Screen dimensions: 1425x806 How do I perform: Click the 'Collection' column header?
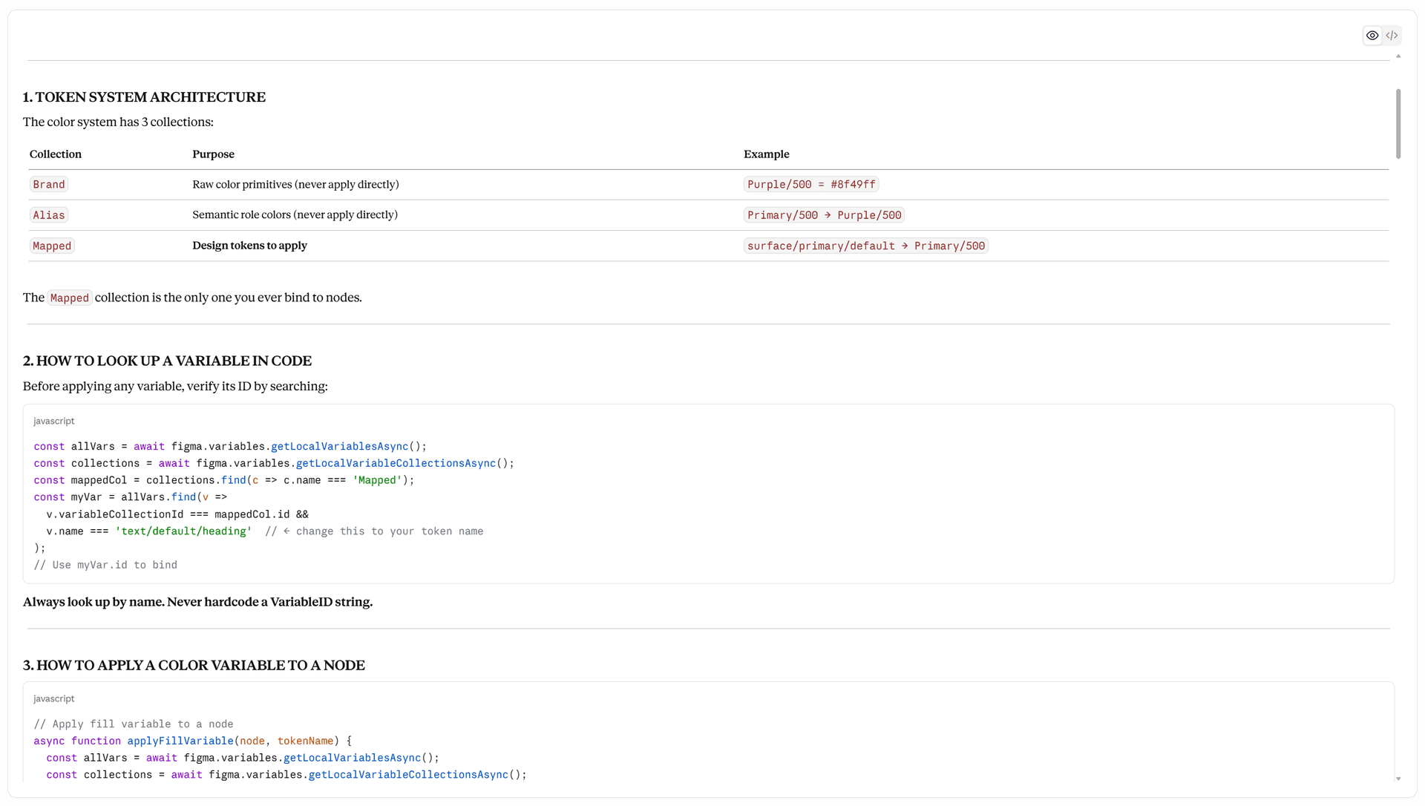point(56,154)
